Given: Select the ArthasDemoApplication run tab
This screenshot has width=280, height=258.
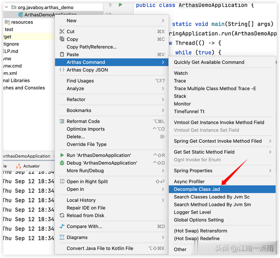Looking at the screenshot, I should point(27,156).
